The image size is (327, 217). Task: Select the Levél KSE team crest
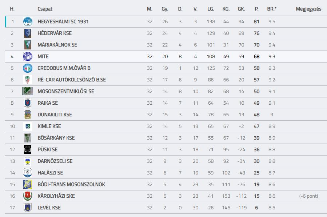[28, 208]
